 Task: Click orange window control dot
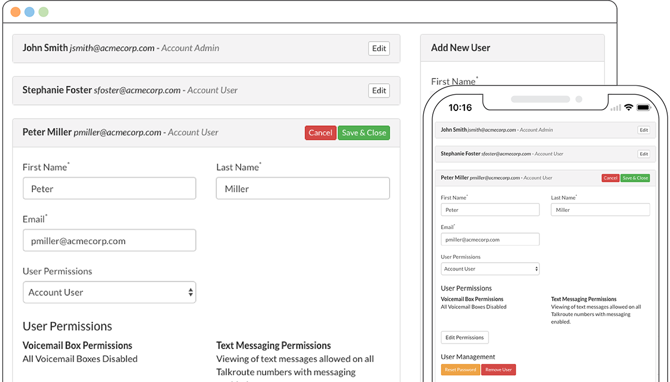coord(16,12)
